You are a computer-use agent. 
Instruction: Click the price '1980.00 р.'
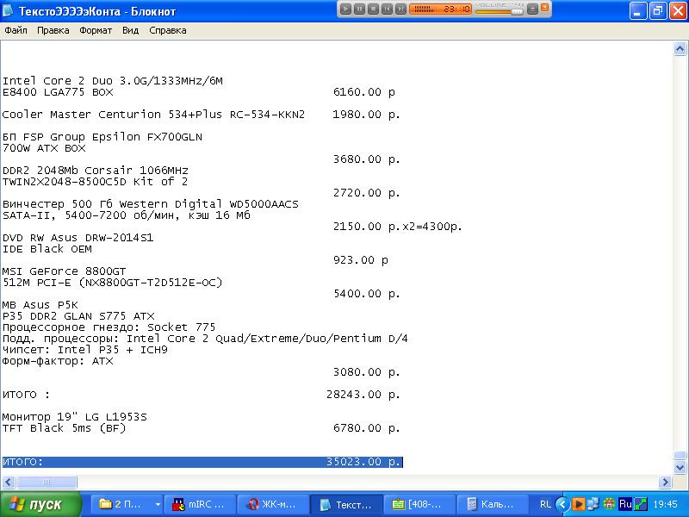pos(366,115)
